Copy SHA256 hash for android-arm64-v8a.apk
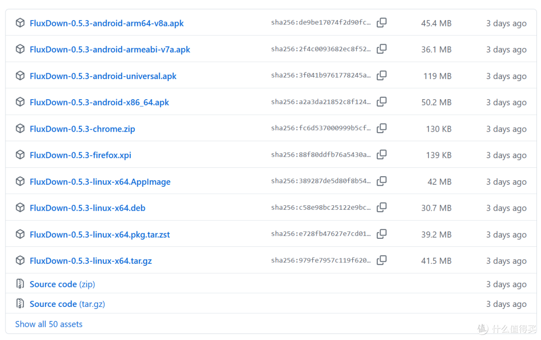541x340 pixels. click(382, 23)
